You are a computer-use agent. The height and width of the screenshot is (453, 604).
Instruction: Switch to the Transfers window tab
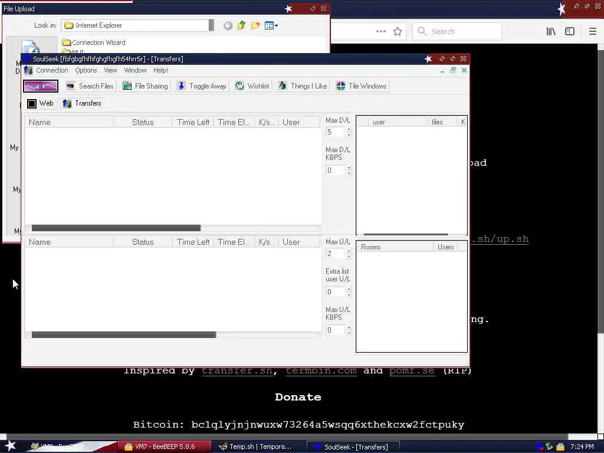coord(82,103)
